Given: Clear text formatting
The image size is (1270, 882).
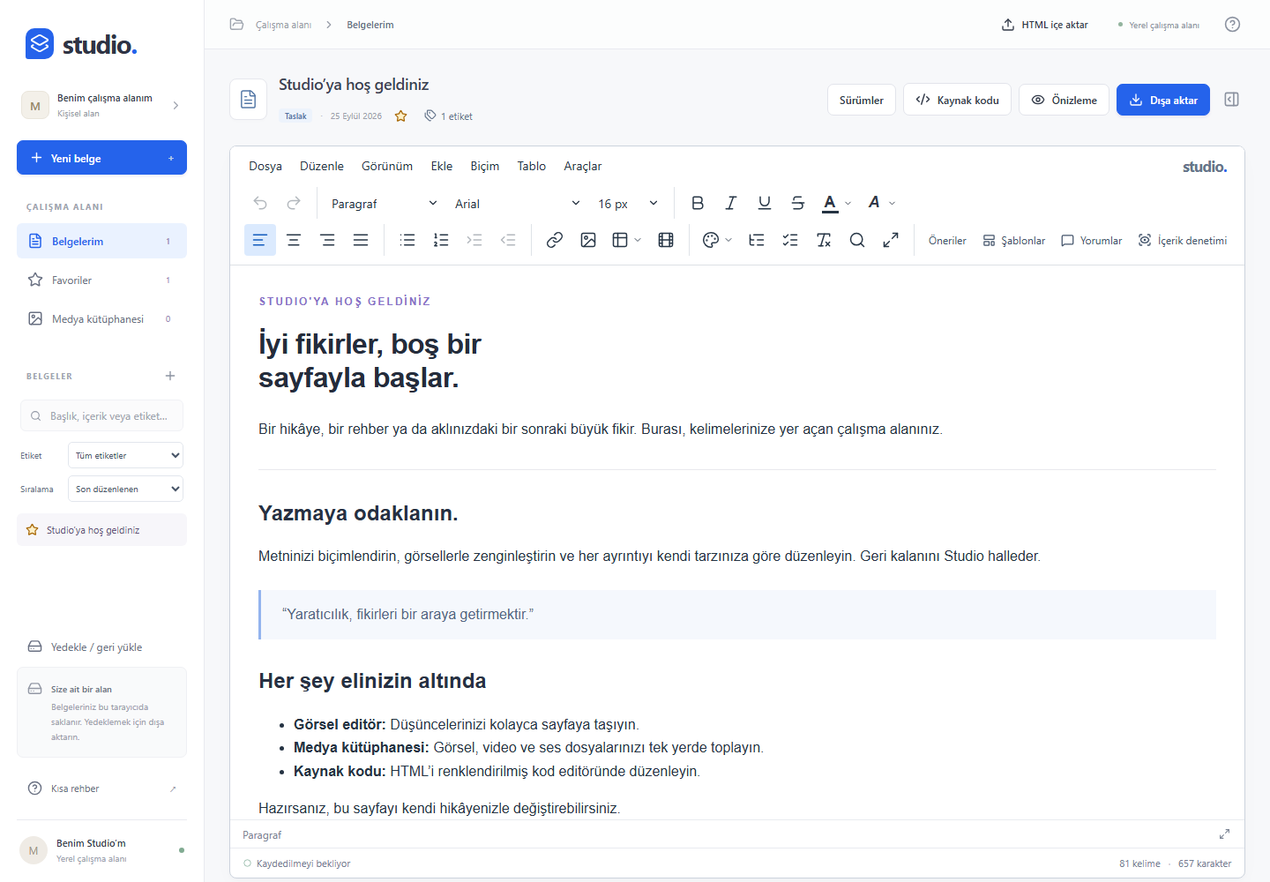Looking at the screenshot, I should [x=824, y=240].
